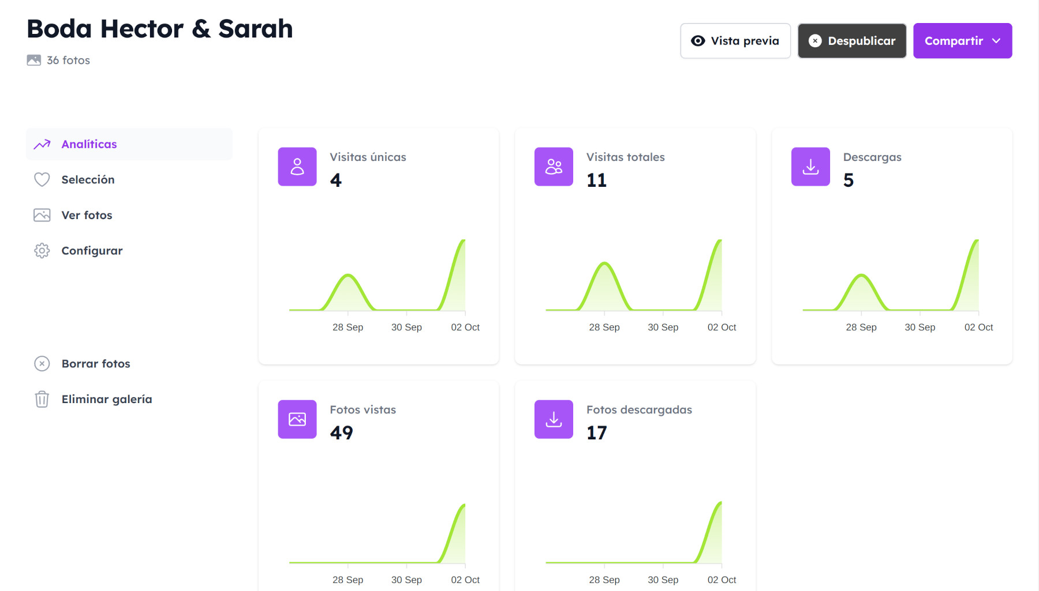Click the Visitas totales people icon
1039x591 pixels.
pyautogui.click(x=554, y=167)
